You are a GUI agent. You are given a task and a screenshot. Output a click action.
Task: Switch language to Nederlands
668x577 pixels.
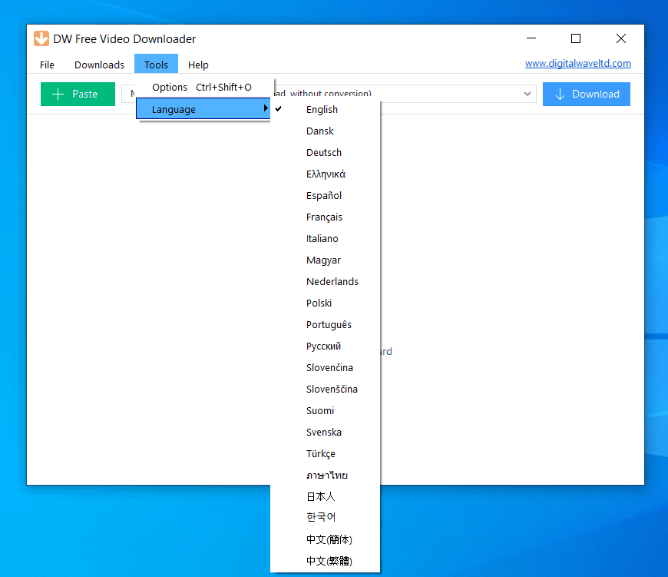click(x=325, y=282)
